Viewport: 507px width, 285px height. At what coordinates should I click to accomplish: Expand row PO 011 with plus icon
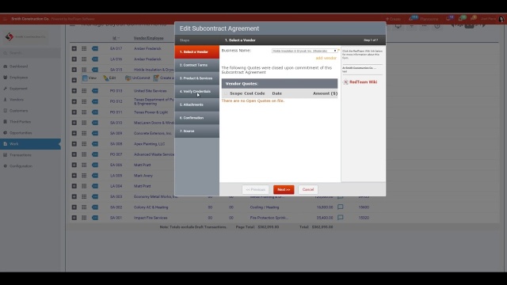coord(74,112)
